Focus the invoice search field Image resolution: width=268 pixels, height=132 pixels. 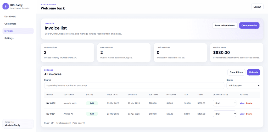coord(134,86)
